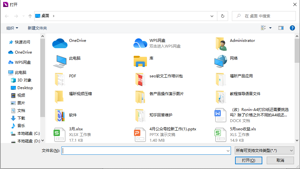This screenshot has width=300, height=169.
Task: Select the 福昕视频压缩 folder icon
Action: pos(59,97)
